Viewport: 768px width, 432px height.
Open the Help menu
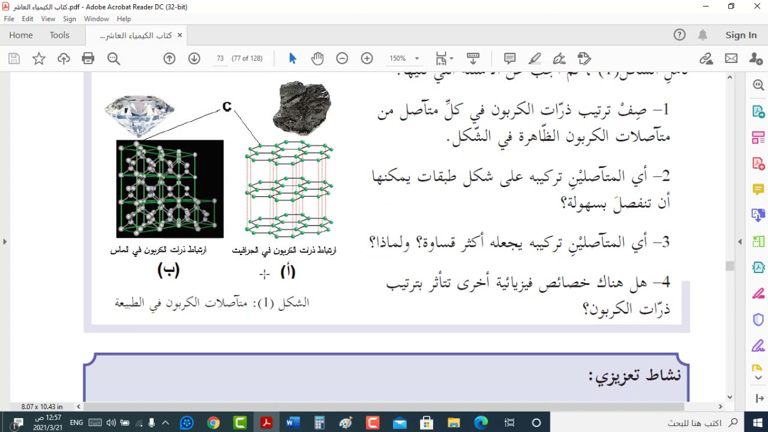point(124,19)
